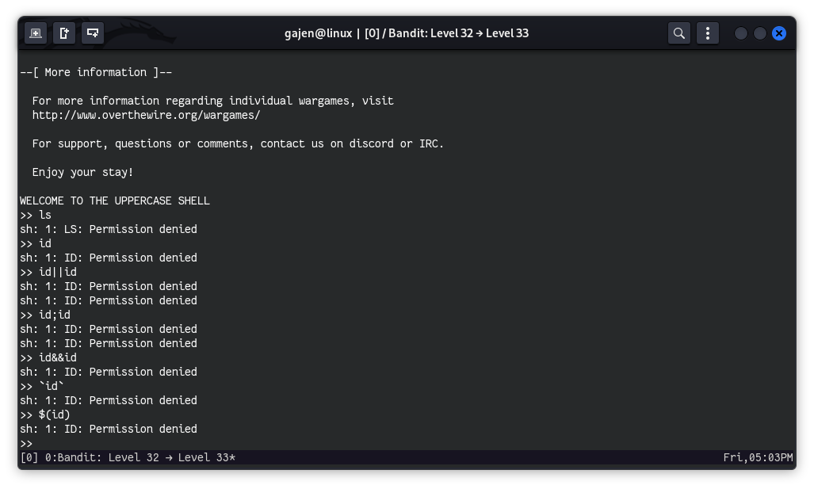The width and height of the screenshot is (814, 489).
Task: Click the 'Enjoy your stay!' text
Action: (x=82, y=172)
